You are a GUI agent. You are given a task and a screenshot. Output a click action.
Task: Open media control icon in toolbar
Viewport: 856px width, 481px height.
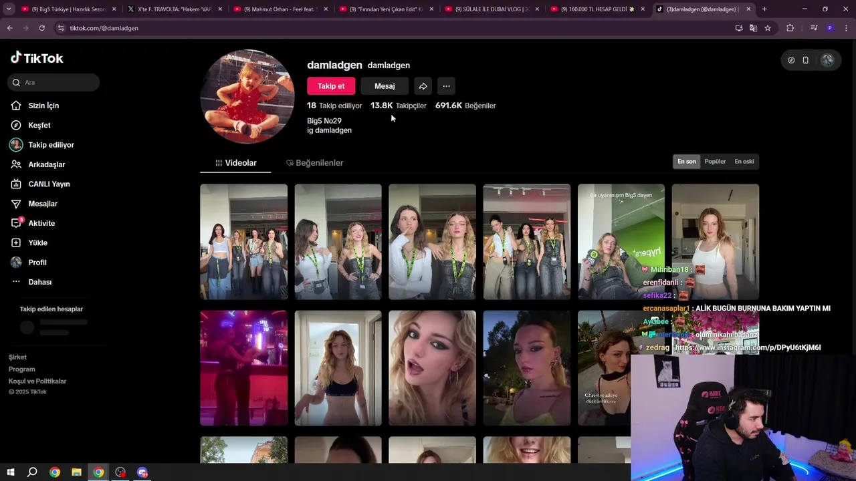coord(813,28)
